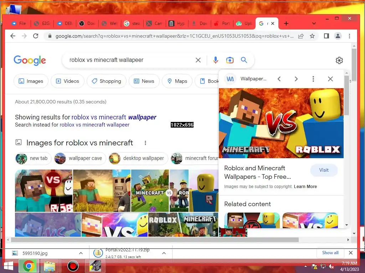Expand the tab search dropdown arrow
This screenshot has width=365, height=273.
[x=314, y=23]
